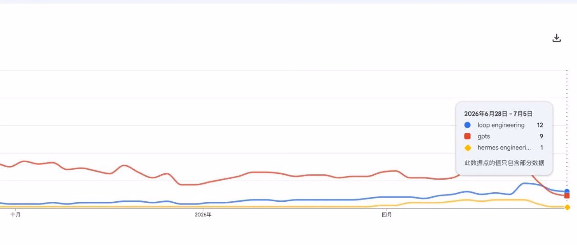This screenshot has height=245, width=577.
Task: Click the blue circle legend icon in tooltip
Action: [467, 125]
